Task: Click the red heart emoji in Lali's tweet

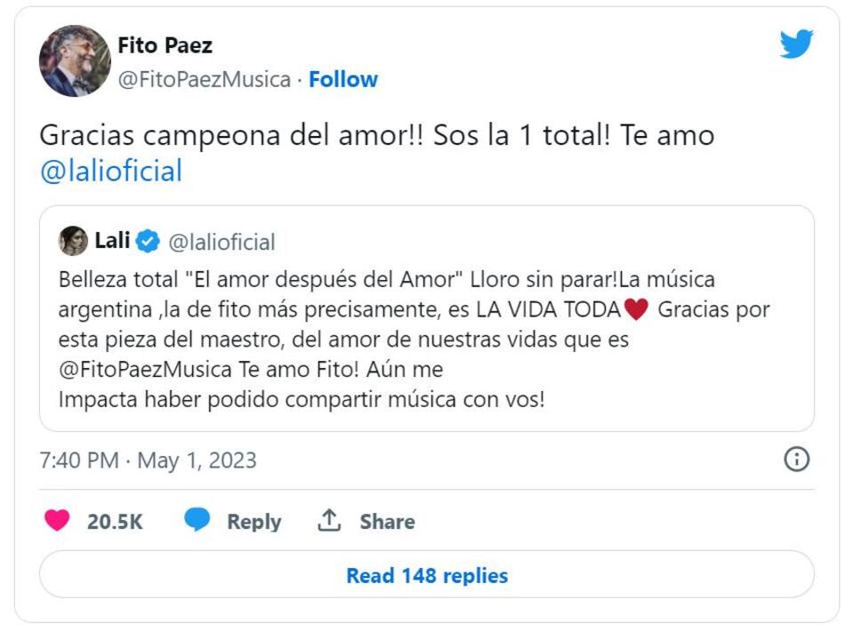Action: click(x=636, y=310)
